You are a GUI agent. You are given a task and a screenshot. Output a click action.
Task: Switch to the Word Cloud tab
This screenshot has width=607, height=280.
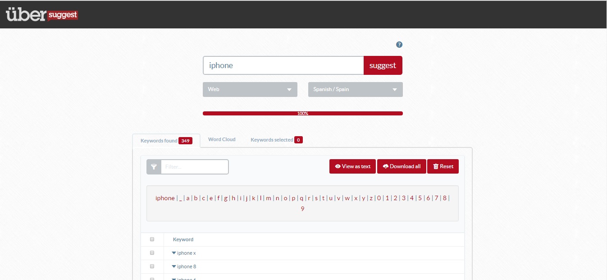point(222,139)
